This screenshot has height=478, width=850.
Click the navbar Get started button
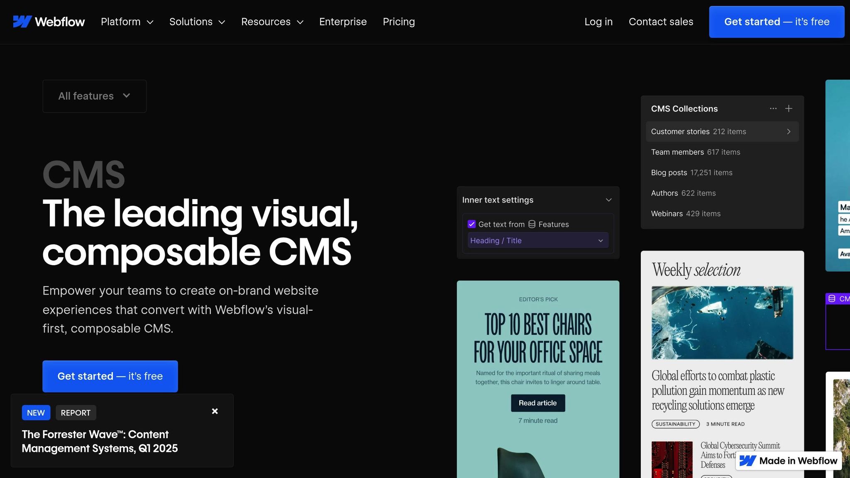tap(776, 22)
